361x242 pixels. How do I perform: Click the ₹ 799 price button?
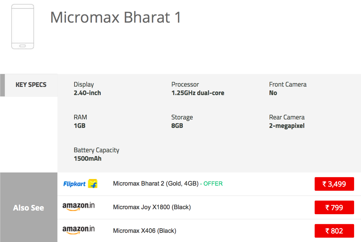pyautogui.click(x=334, y=208)
